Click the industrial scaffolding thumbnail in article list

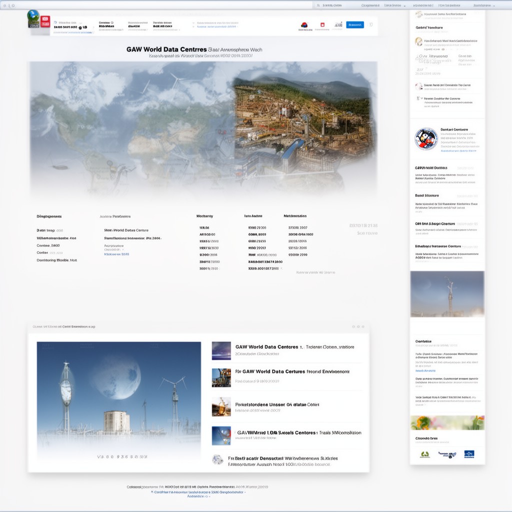(x=221, y=378)
